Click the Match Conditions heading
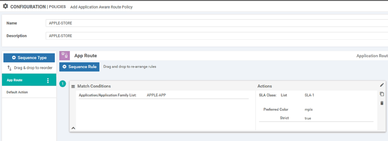This screenshot has height=141, width=388. pyautogui.click(x=94, y=86)
